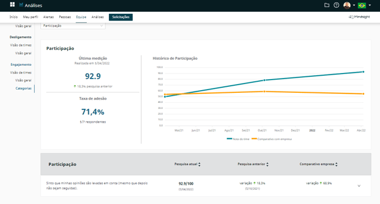Image resolution: width=380 pixels, height=204 pixels.
Task: Expand the opinion question row chevron
Action: click(x=359, y=186)
